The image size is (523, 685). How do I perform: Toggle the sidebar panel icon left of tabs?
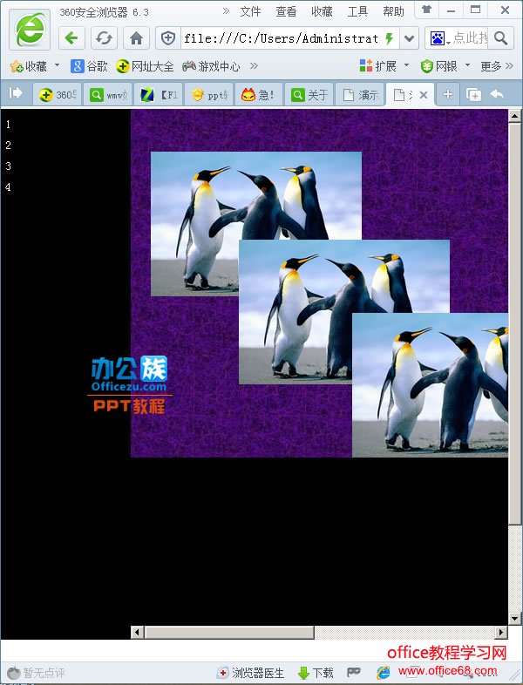(16, 93)
